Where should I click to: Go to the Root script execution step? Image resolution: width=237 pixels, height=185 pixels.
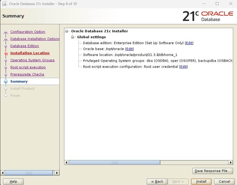[28, 67]
